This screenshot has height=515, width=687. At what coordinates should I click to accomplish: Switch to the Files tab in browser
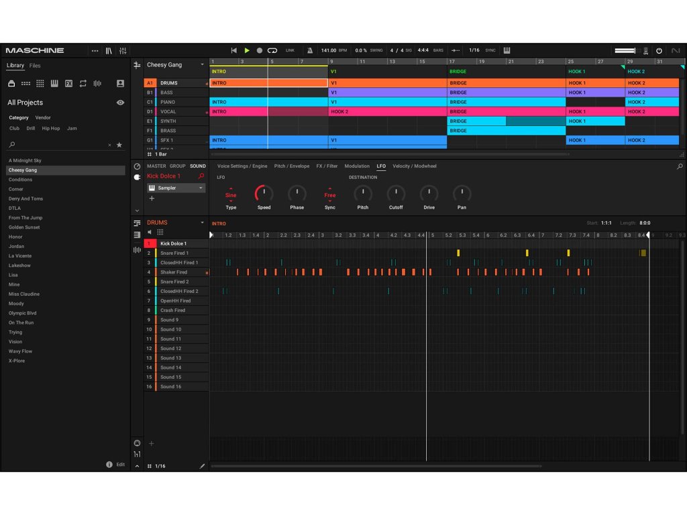35,66
